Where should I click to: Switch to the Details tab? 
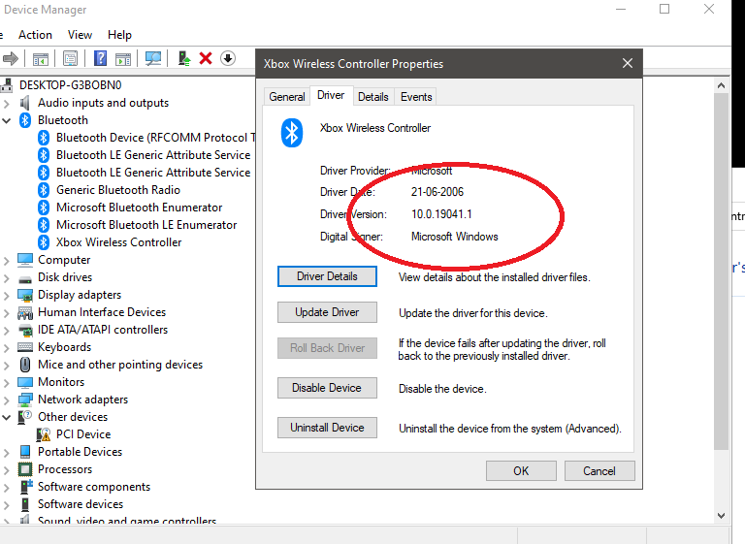click(372, 96)
